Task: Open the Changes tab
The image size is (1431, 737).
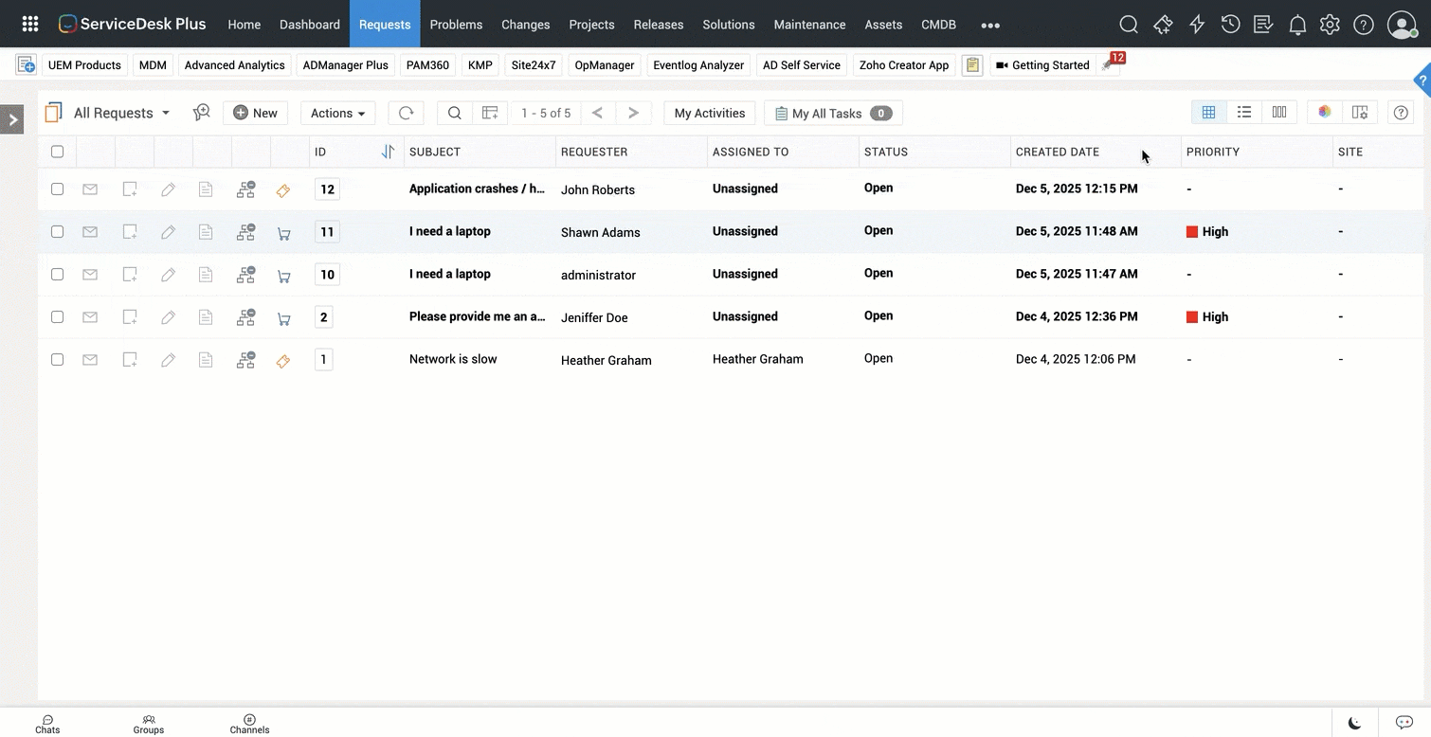Action: pyautogui.click(x=526, y=25)
